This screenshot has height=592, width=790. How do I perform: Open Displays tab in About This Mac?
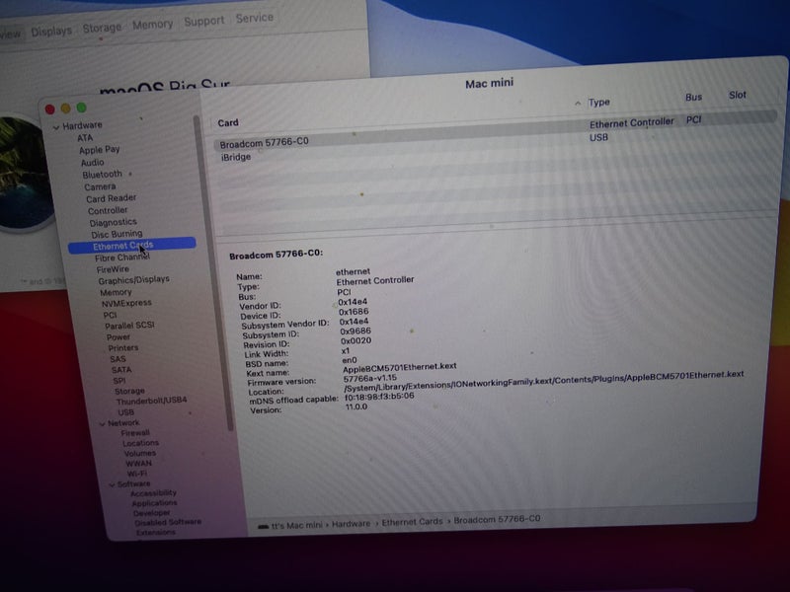[x=51, y=32]
